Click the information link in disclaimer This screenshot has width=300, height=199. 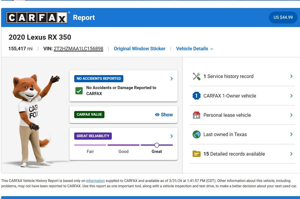[x=95, y=181]
